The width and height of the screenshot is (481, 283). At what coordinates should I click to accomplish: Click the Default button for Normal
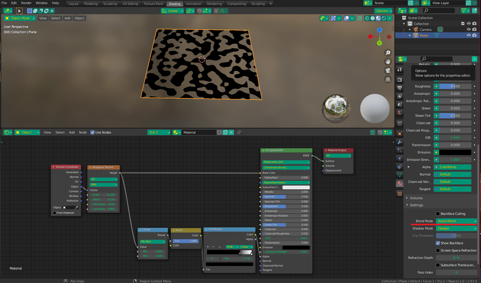pyautogui.click(x=452, y=174)
